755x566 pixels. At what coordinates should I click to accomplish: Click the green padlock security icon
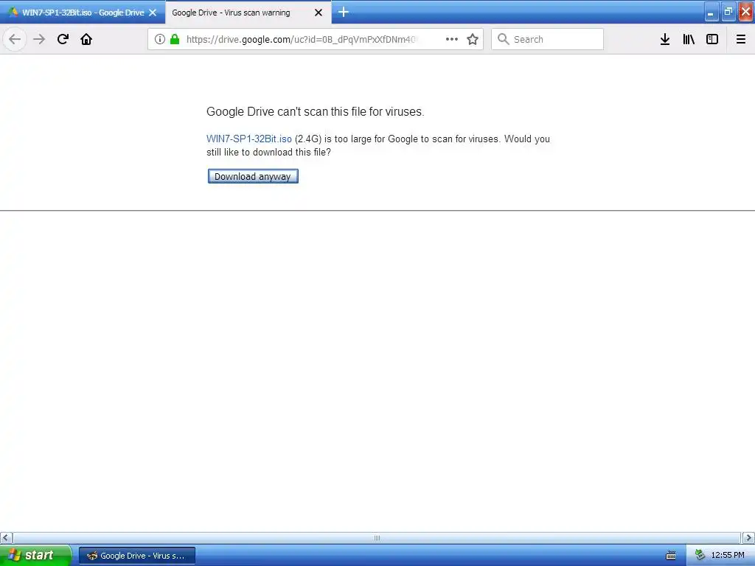(x=175, y=39)
